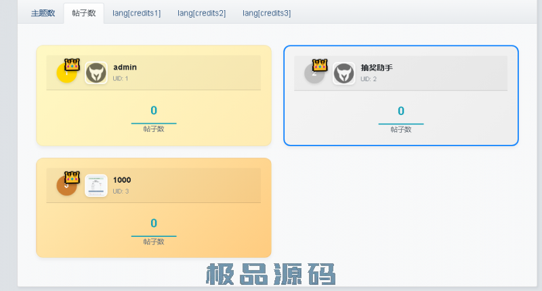Click 抽奖助手's avatar image

pos(344,73)
